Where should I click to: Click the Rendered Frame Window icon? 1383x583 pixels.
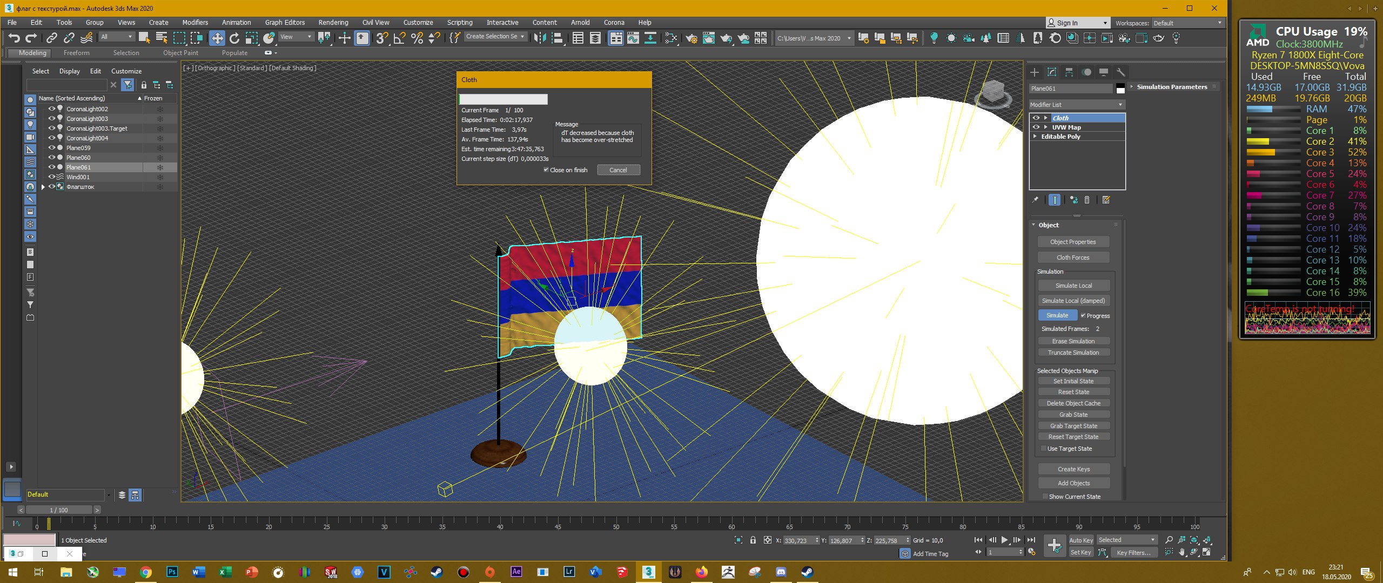point(709,38)
